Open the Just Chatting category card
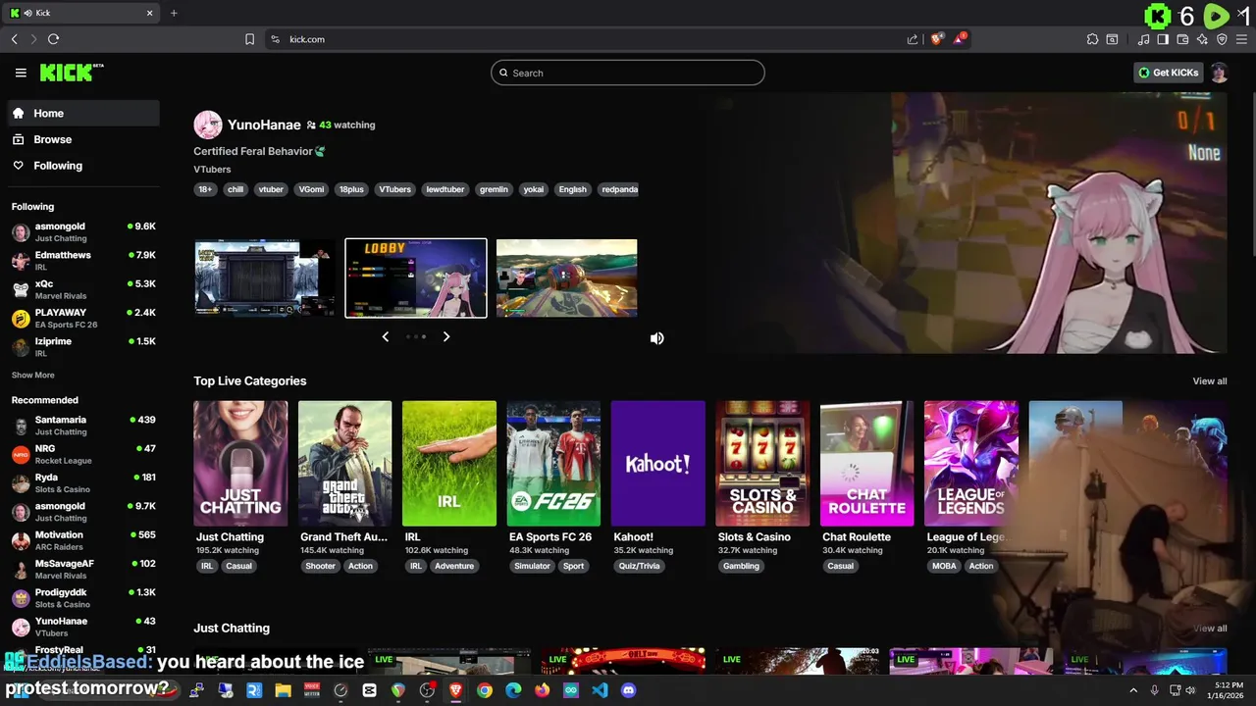This screenshot has height=706, width=1256. point(240,464)
